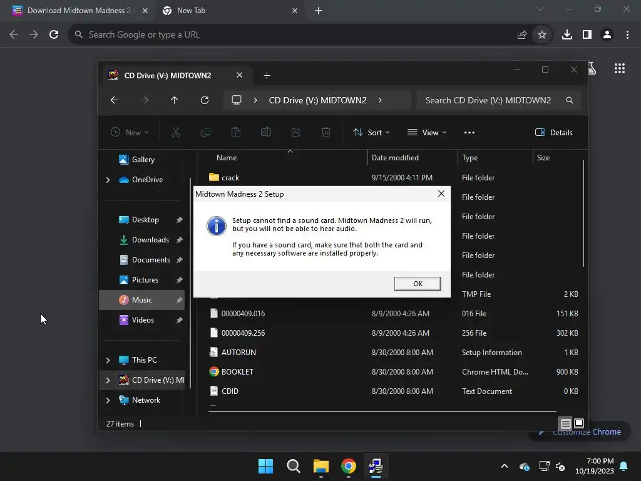Close the CD Drive (V:) MIDTOWN2 Explorer tab
Screen dimensions: 641x481
pyautogui.click(x=240, y=75)
